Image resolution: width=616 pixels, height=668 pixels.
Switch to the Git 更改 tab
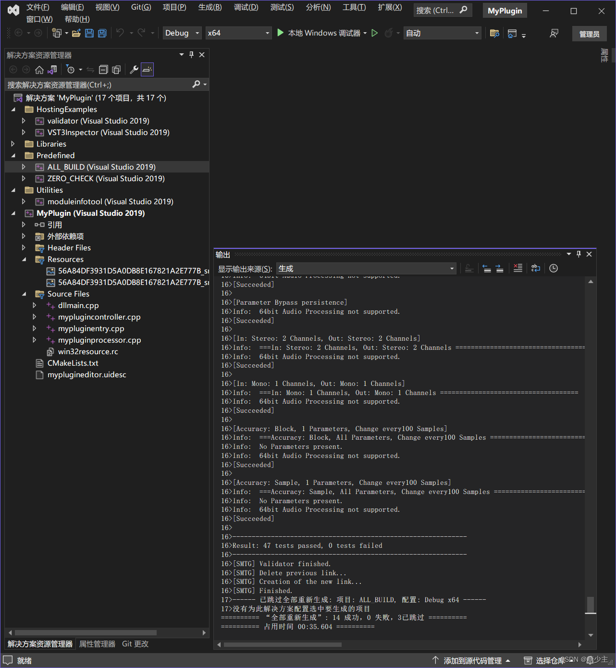(x=135, y=644)
